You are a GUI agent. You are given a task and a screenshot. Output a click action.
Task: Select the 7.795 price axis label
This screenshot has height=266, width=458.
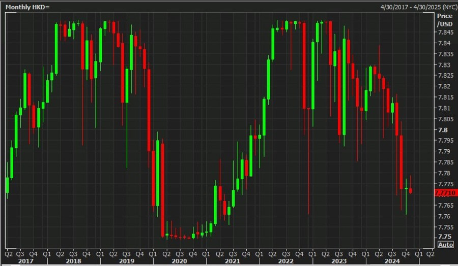pos(445,141)
